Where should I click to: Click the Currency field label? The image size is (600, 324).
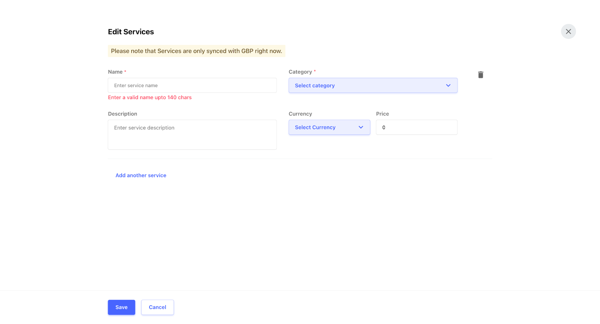300,114
